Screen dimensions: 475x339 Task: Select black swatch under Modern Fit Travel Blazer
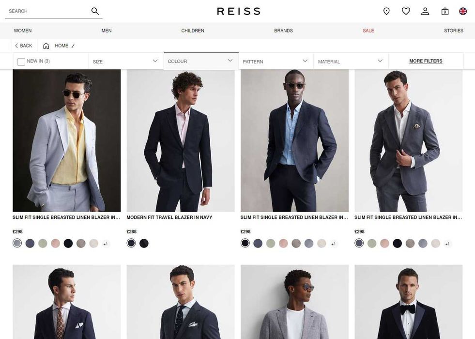click(144, 243)
